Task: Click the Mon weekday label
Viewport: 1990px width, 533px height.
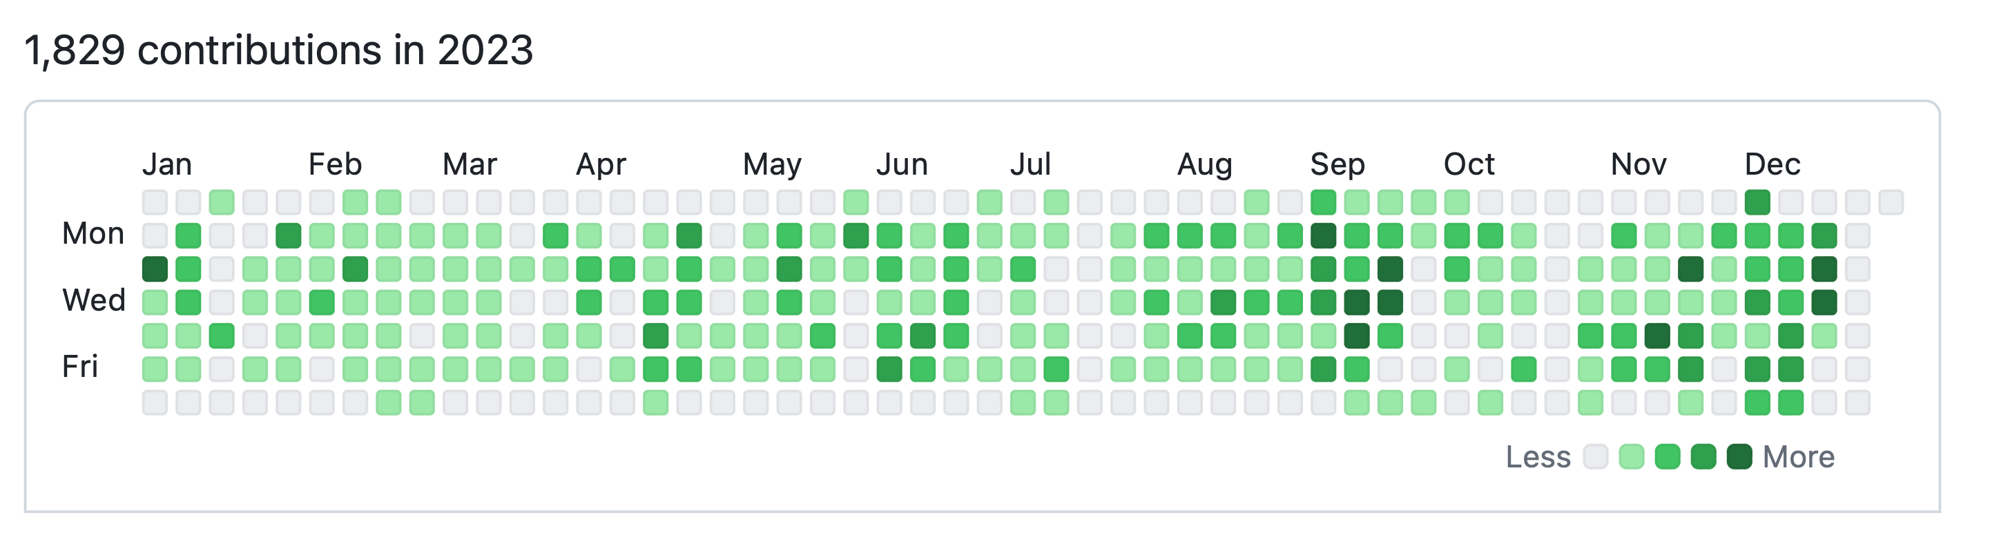Action: [x=93, y=233]
